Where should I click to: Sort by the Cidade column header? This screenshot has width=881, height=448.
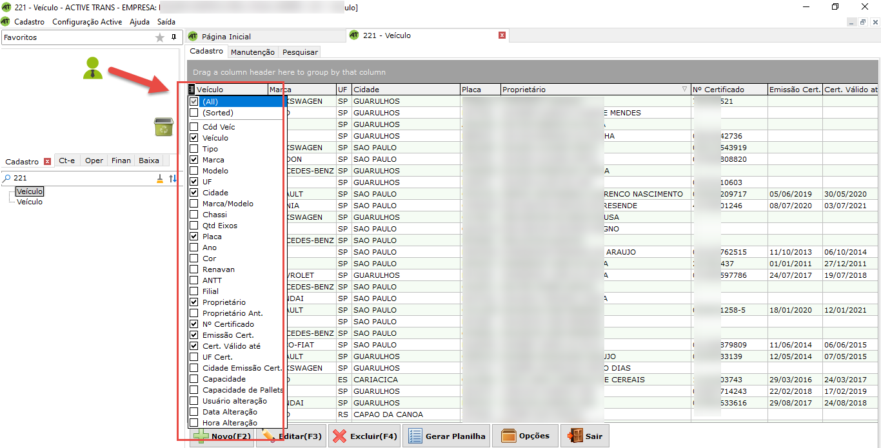pyautogui.click(x=406, y=90)
